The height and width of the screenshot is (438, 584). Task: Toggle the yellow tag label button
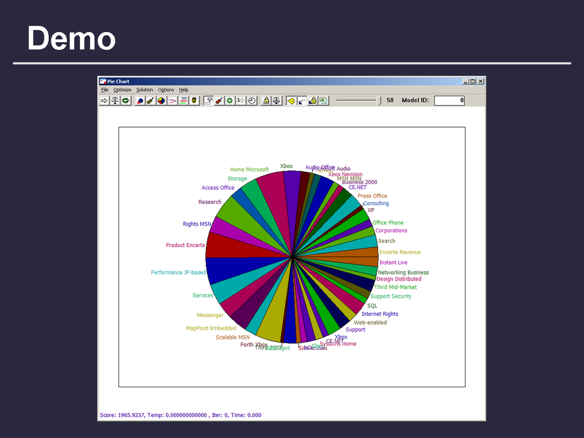(291, 101)
